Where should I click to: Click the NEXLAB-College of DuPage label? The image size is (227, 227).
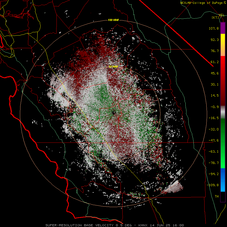(203, 3)
